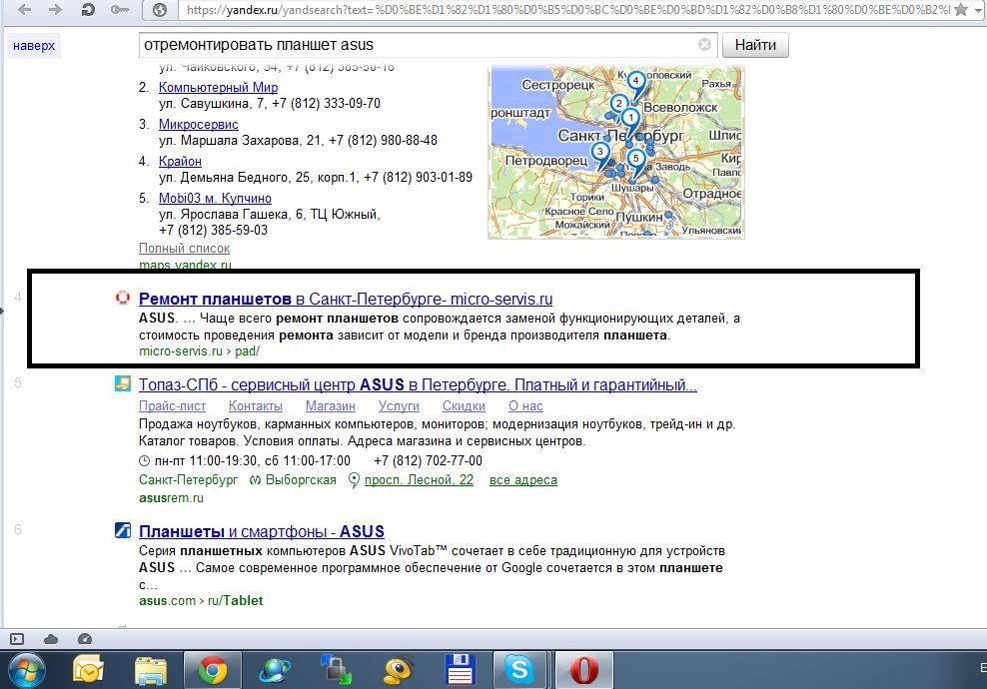Select map marker number 5
Viewport: 987px width, 689px height.
tap(635, 159)
